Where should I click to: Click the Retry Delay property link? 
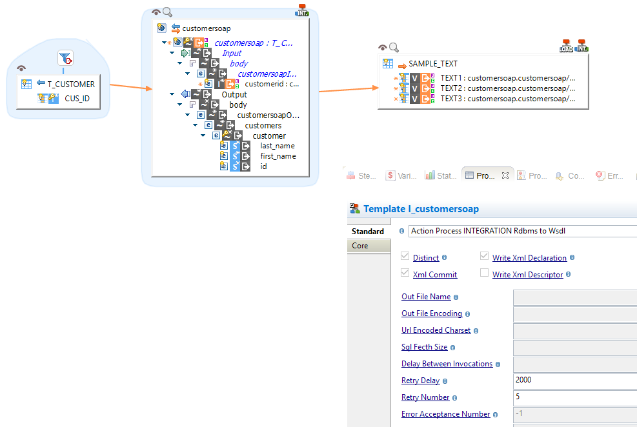(x=420, y=380)
